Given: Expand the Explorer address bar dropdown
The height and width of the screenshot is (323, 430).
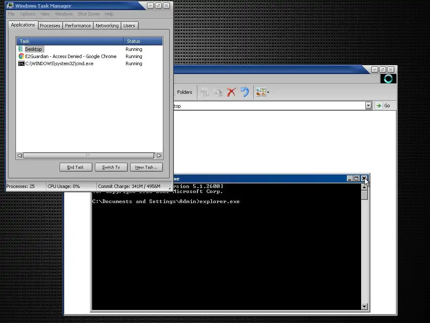Looking at the screenshot, I should 368,106.
